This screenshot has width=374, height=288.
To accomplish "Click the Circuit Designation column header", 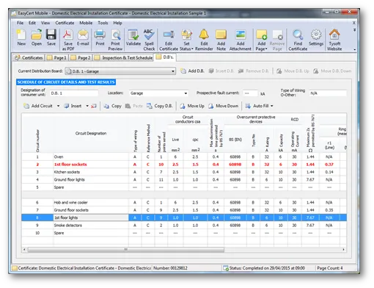I will [x=91, y=133].
